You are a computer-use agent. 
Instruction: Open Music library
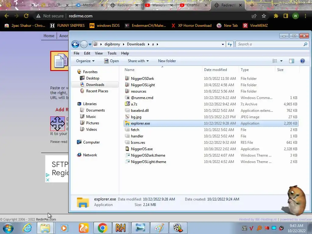click(x=91, y=117)
